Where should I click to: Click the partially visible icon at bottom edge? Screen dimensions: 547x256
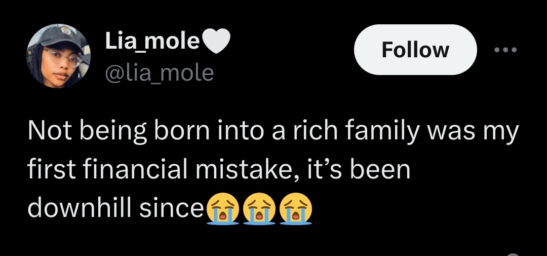tap(513, 253)
